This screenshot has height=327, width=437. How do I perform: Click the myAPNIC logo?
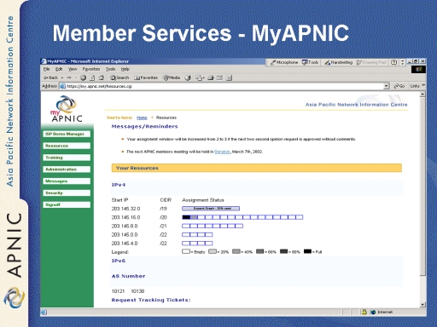click(67, 109)
